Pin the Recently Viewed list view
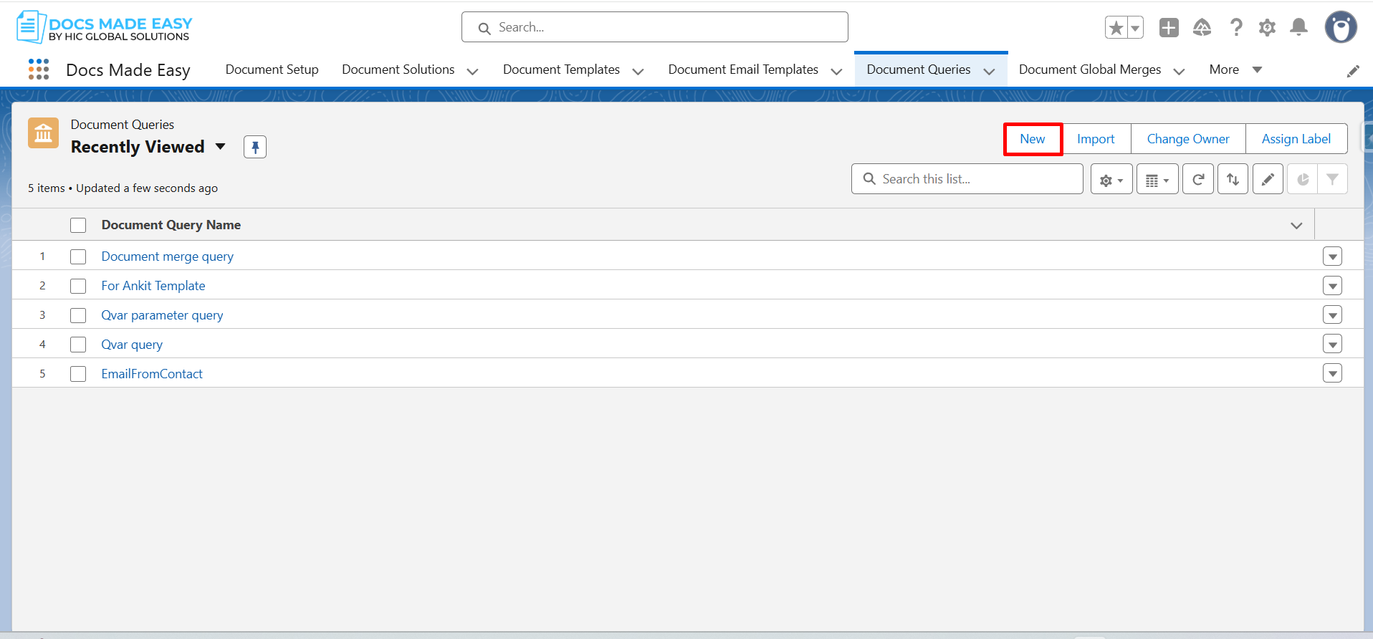1373x639 pixels. click(x=255, y=147)
